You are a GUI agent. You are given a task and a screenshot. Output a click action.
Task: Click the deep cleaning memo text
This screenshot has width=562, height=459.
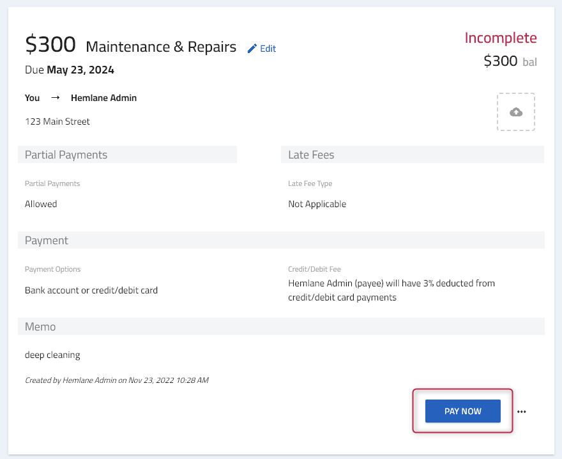click(x=52, y=355)
